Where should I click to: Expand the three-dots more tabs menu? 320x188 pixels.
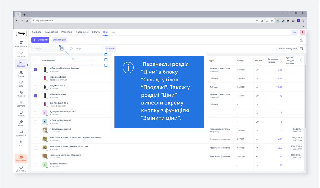pyautogui.click(x=113, y=32)
